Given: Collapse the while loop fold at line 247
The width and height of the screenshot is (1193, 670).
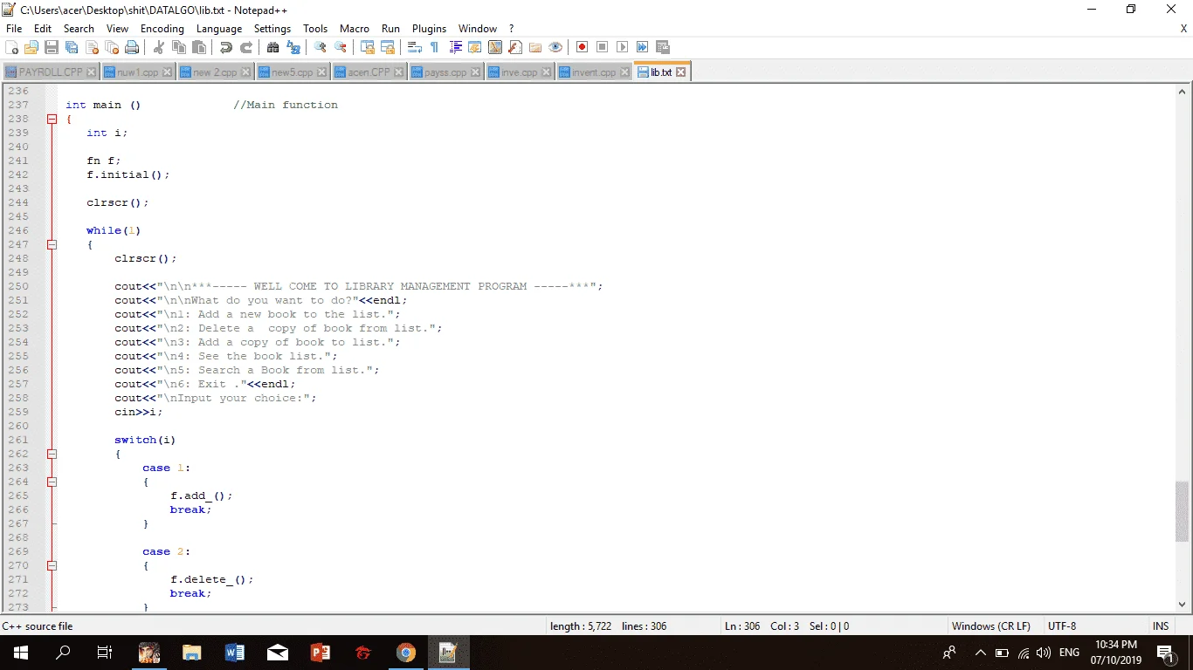Looking at the screenshot, I should [52, 244].
